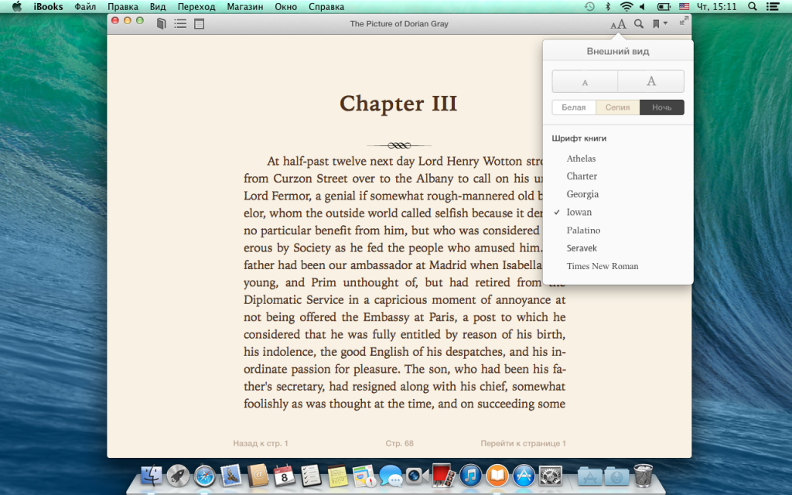Open Launchpad from the Dock
Screen dimensions: 792x495
pyautogui.click(x=178, y=476)
